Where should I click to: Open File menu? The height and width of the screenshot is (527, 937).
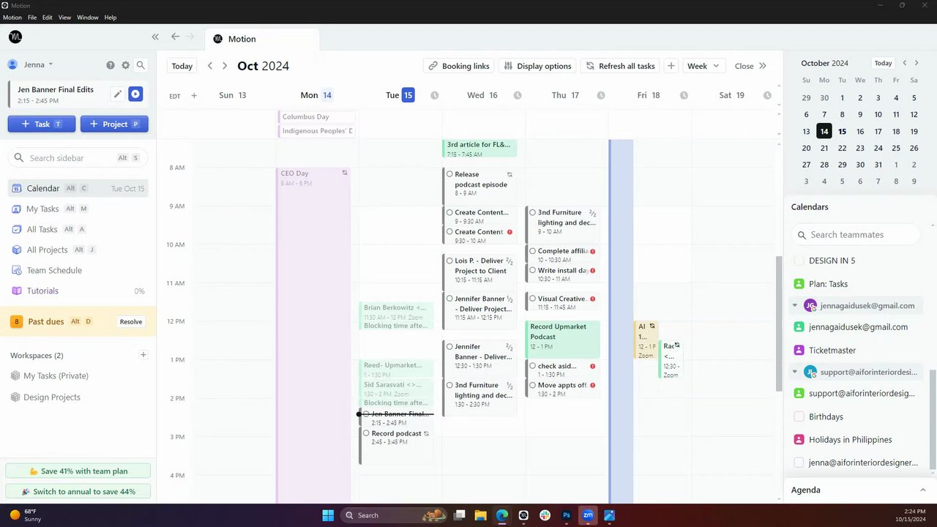(32, 18)
